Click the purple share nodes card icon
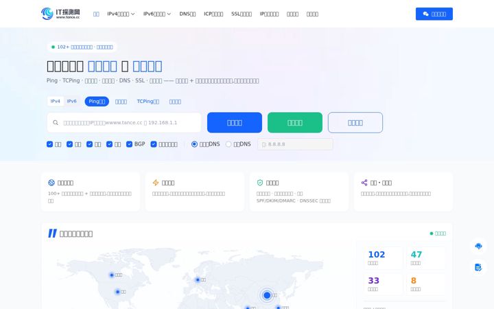 [364, 183]
